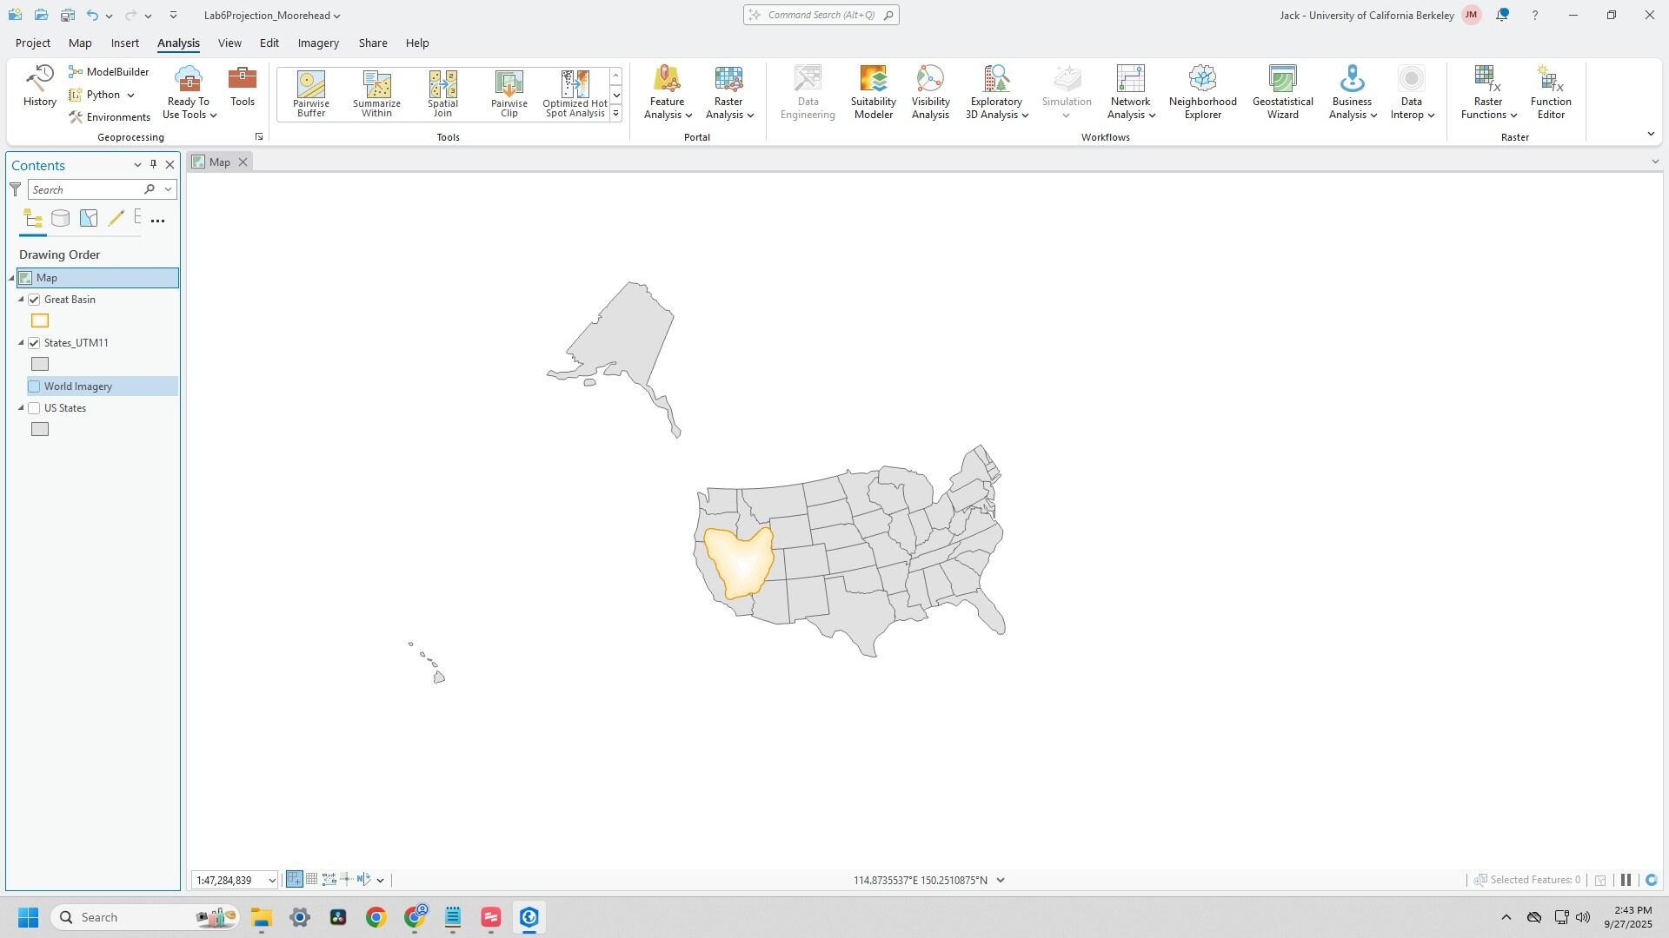Open the map scale dropdown

pos(271,881)
